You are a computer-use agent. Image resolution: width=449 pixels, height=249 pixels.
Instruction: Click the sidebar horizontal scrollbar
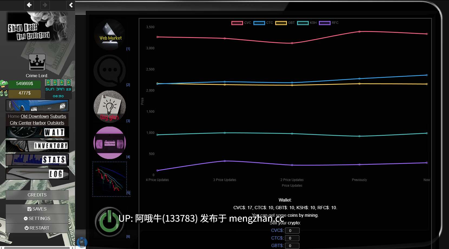pos(37,248)
